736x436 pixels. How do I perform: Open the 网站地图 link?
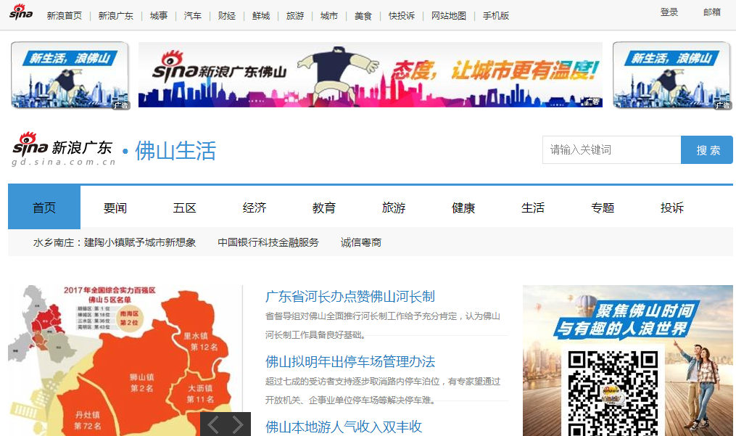[449, 16]
